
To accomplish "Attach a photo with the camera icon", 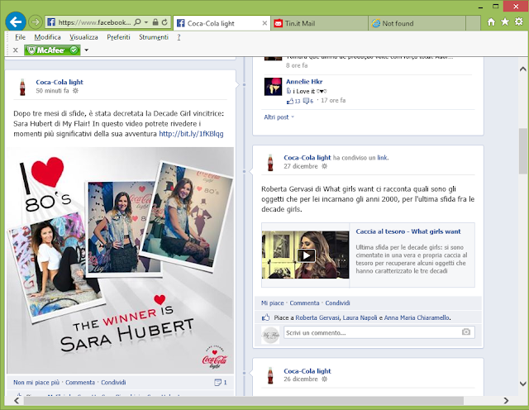I will point(466,332).
